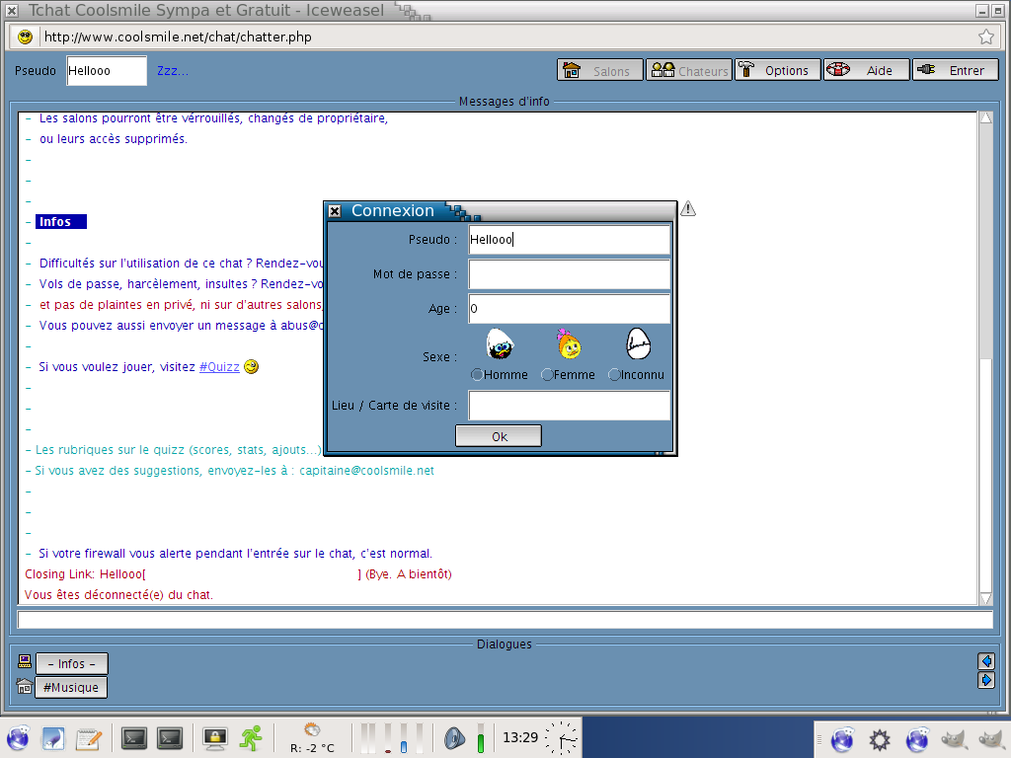Click the computer icon beside Infos tab
Viewport: 1011px width, 758px height.
(x=25, y=662)
